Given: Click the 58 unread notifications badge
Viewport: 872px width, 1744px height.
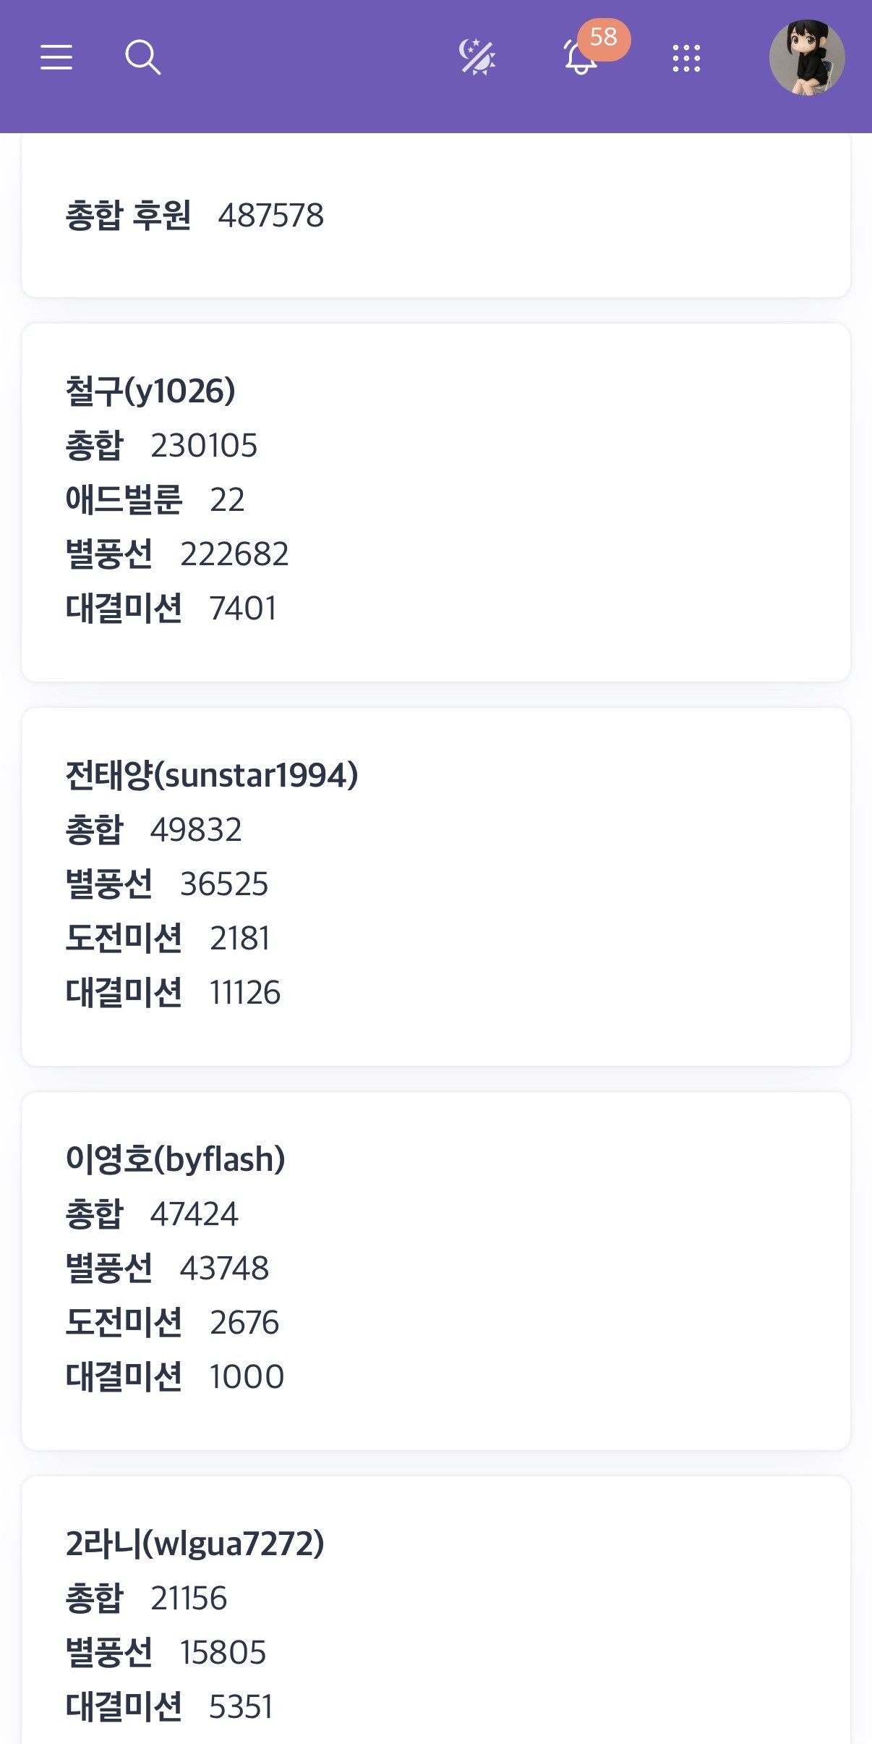Looking at the screenshot, I should click(604, 38).
